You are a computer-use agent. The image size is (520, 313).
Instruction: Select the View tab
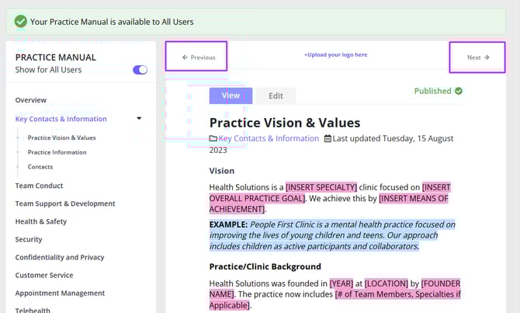point(231,96)
